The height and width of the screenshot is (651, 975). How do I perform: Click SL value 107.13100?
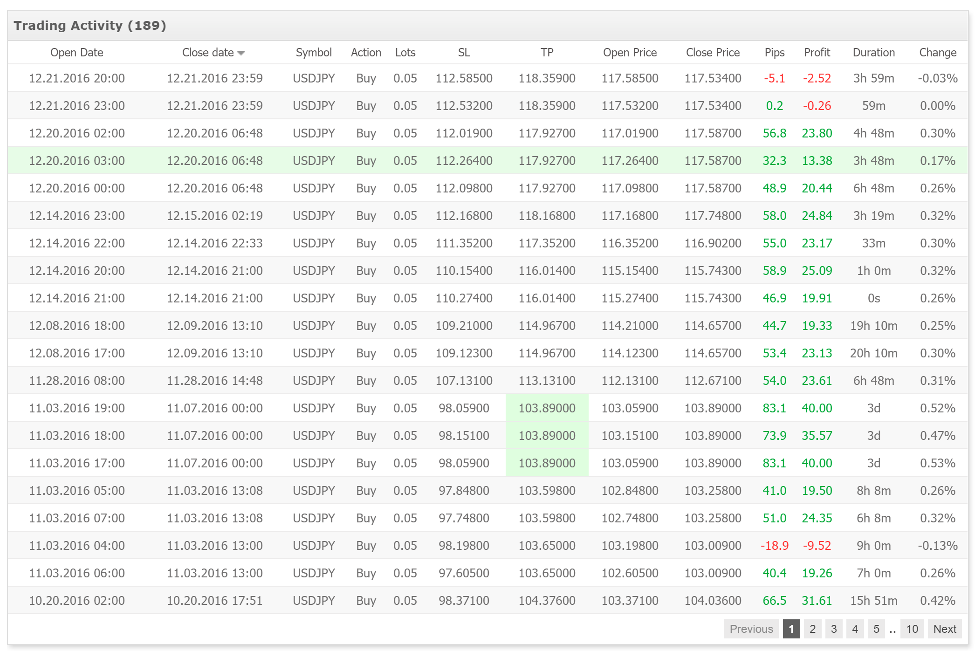(464, 381)
